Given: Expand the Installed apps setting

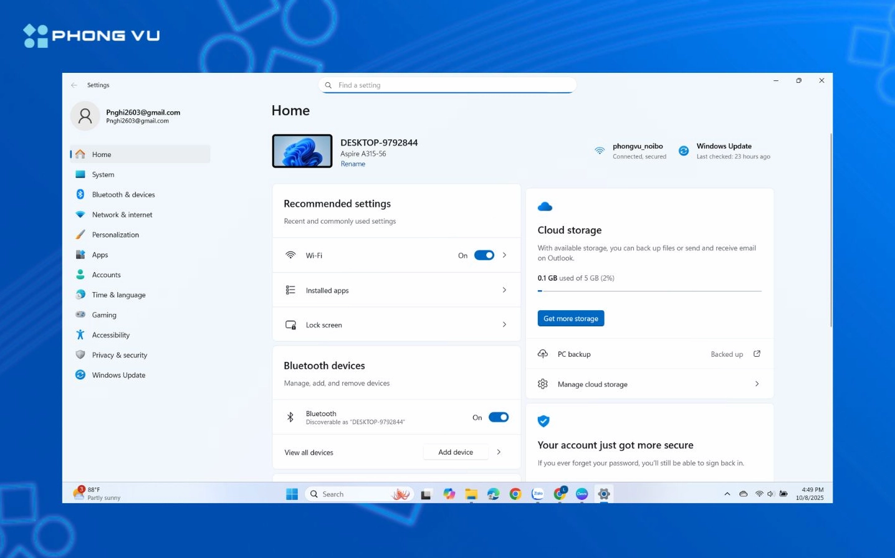Looking at the screenshot, I should point(504,290).
